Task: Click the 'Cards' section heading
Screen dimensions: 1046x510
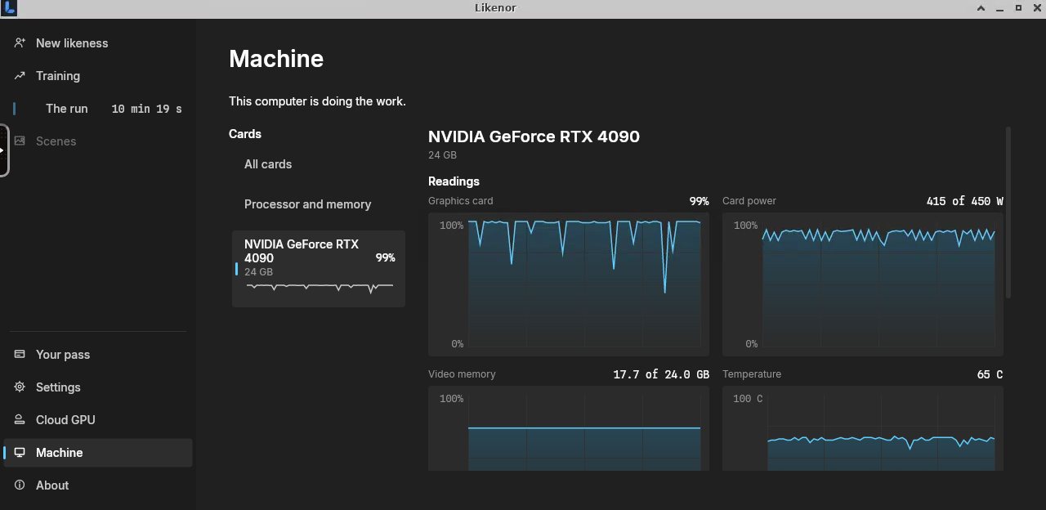Action: pyautogui.click(x=245, y=134)
